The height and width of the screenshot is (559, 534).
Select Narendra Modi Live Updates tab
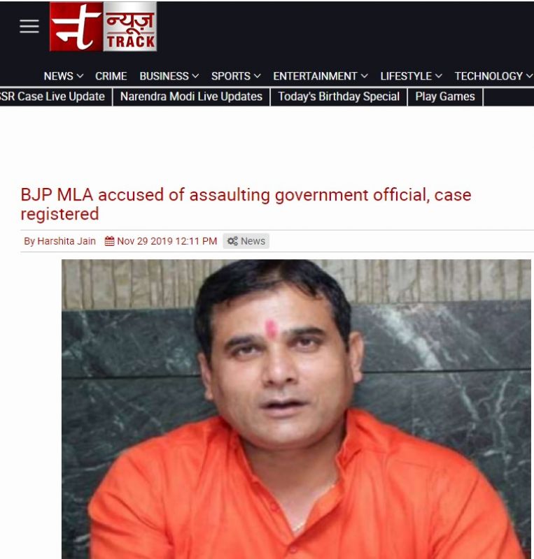pyautogui.click(x=191, y=96)
